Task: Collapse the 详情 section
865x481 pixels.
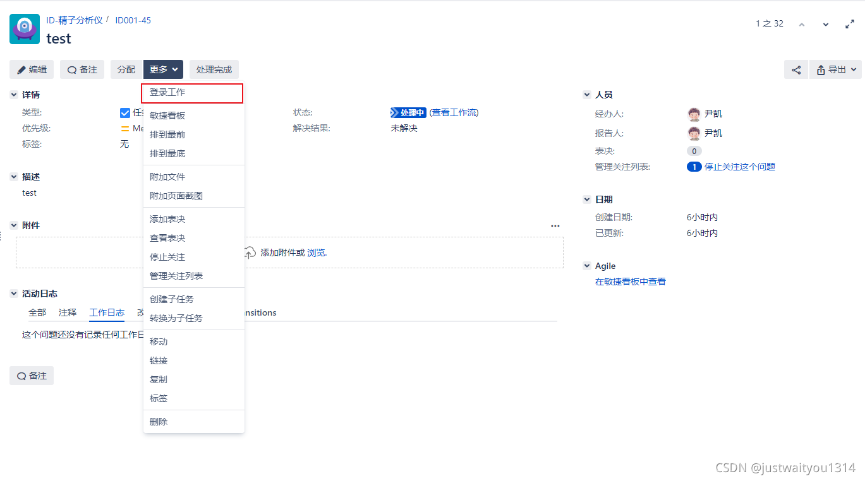Action: [x=14, y=94]
